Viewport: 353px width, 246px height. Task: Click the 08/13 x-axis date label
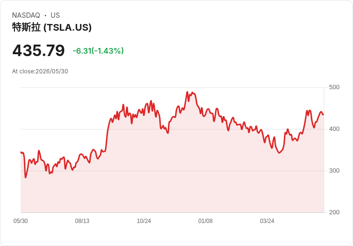click(x=82, y=221)
